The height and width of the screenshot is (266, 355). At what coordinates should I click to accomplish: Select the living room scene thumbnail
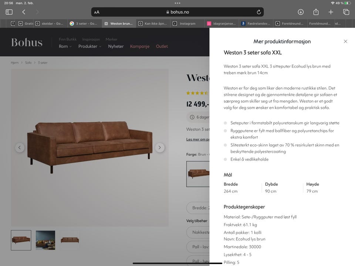pos(45,240)
